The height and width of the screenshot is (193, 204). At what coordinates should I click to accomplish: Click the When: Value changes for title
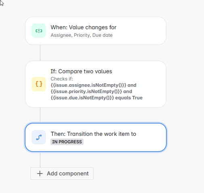pyautogui.click(x=84, y=28)
